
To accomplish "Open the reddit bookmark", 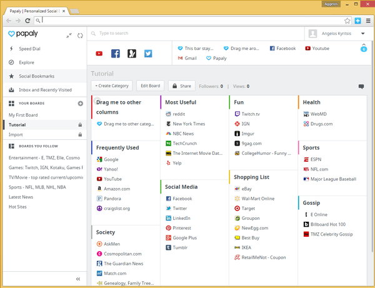I will [176, 114].
